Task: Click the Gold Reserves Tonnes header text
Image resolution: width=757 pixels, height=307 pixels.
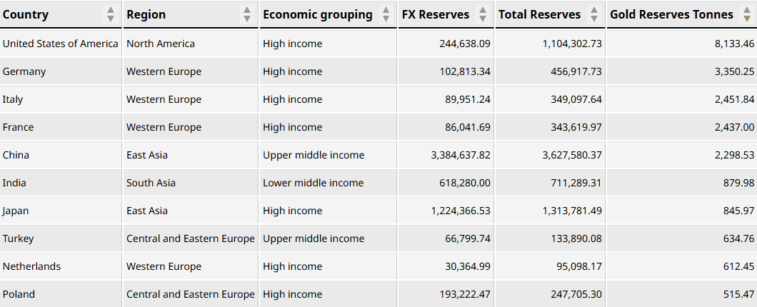Action: pyautogui.click(x=671, y=14)
